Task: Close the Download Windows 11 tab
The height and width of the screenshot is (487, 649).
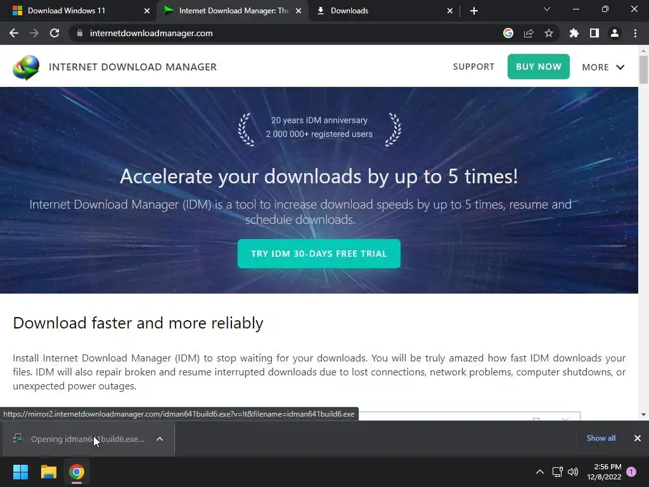Action: pos(146,11)
